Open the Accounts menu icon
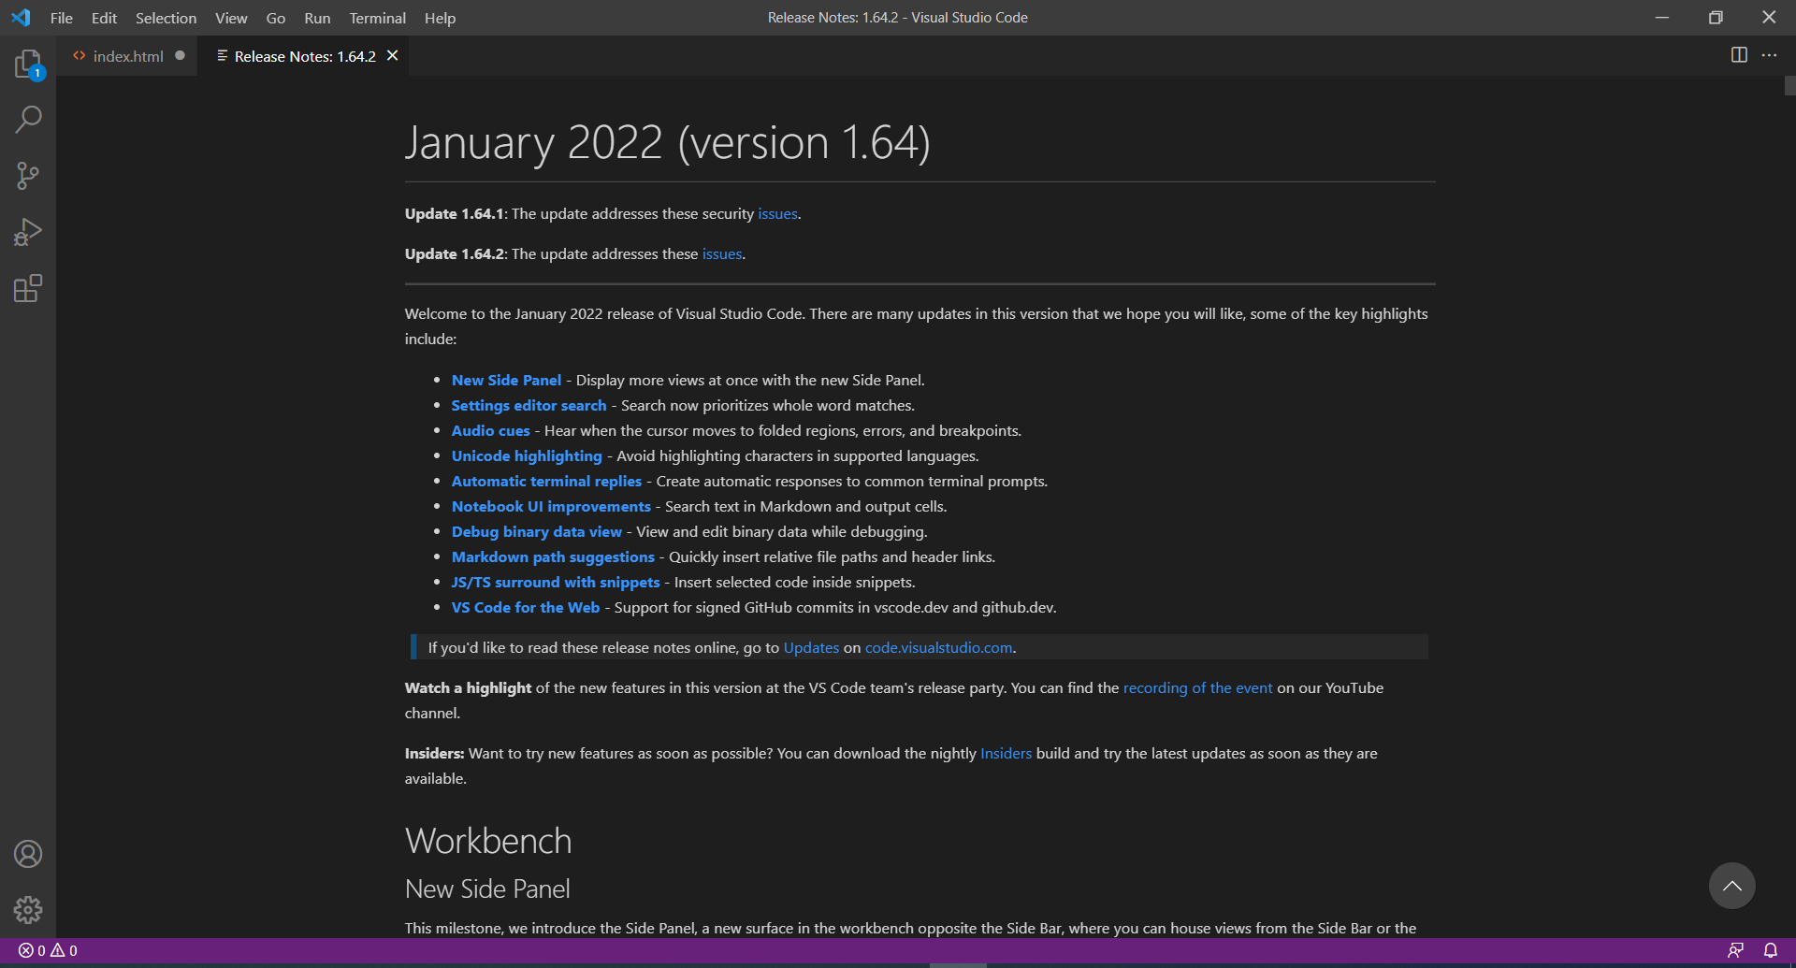The height and width of the screenshot is (968, 1796). click(x=28, y=854)
